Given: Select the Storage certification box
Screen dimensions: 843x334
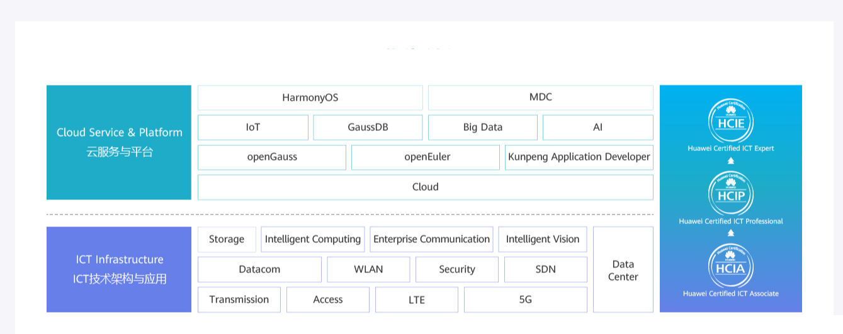Looking at the screenshot, I should 227,239.
